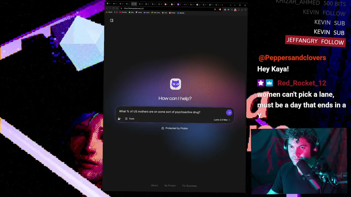Open the Kick bookmark

(x=131, y=13)
